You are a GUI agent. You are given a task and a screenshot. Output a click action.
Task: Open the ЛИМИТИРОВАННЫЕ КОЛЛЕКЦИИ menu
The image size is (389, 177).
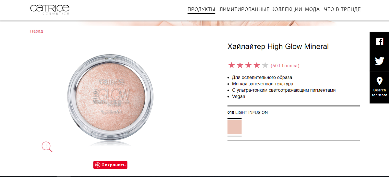pyautogui.click(x=261, y=9)
